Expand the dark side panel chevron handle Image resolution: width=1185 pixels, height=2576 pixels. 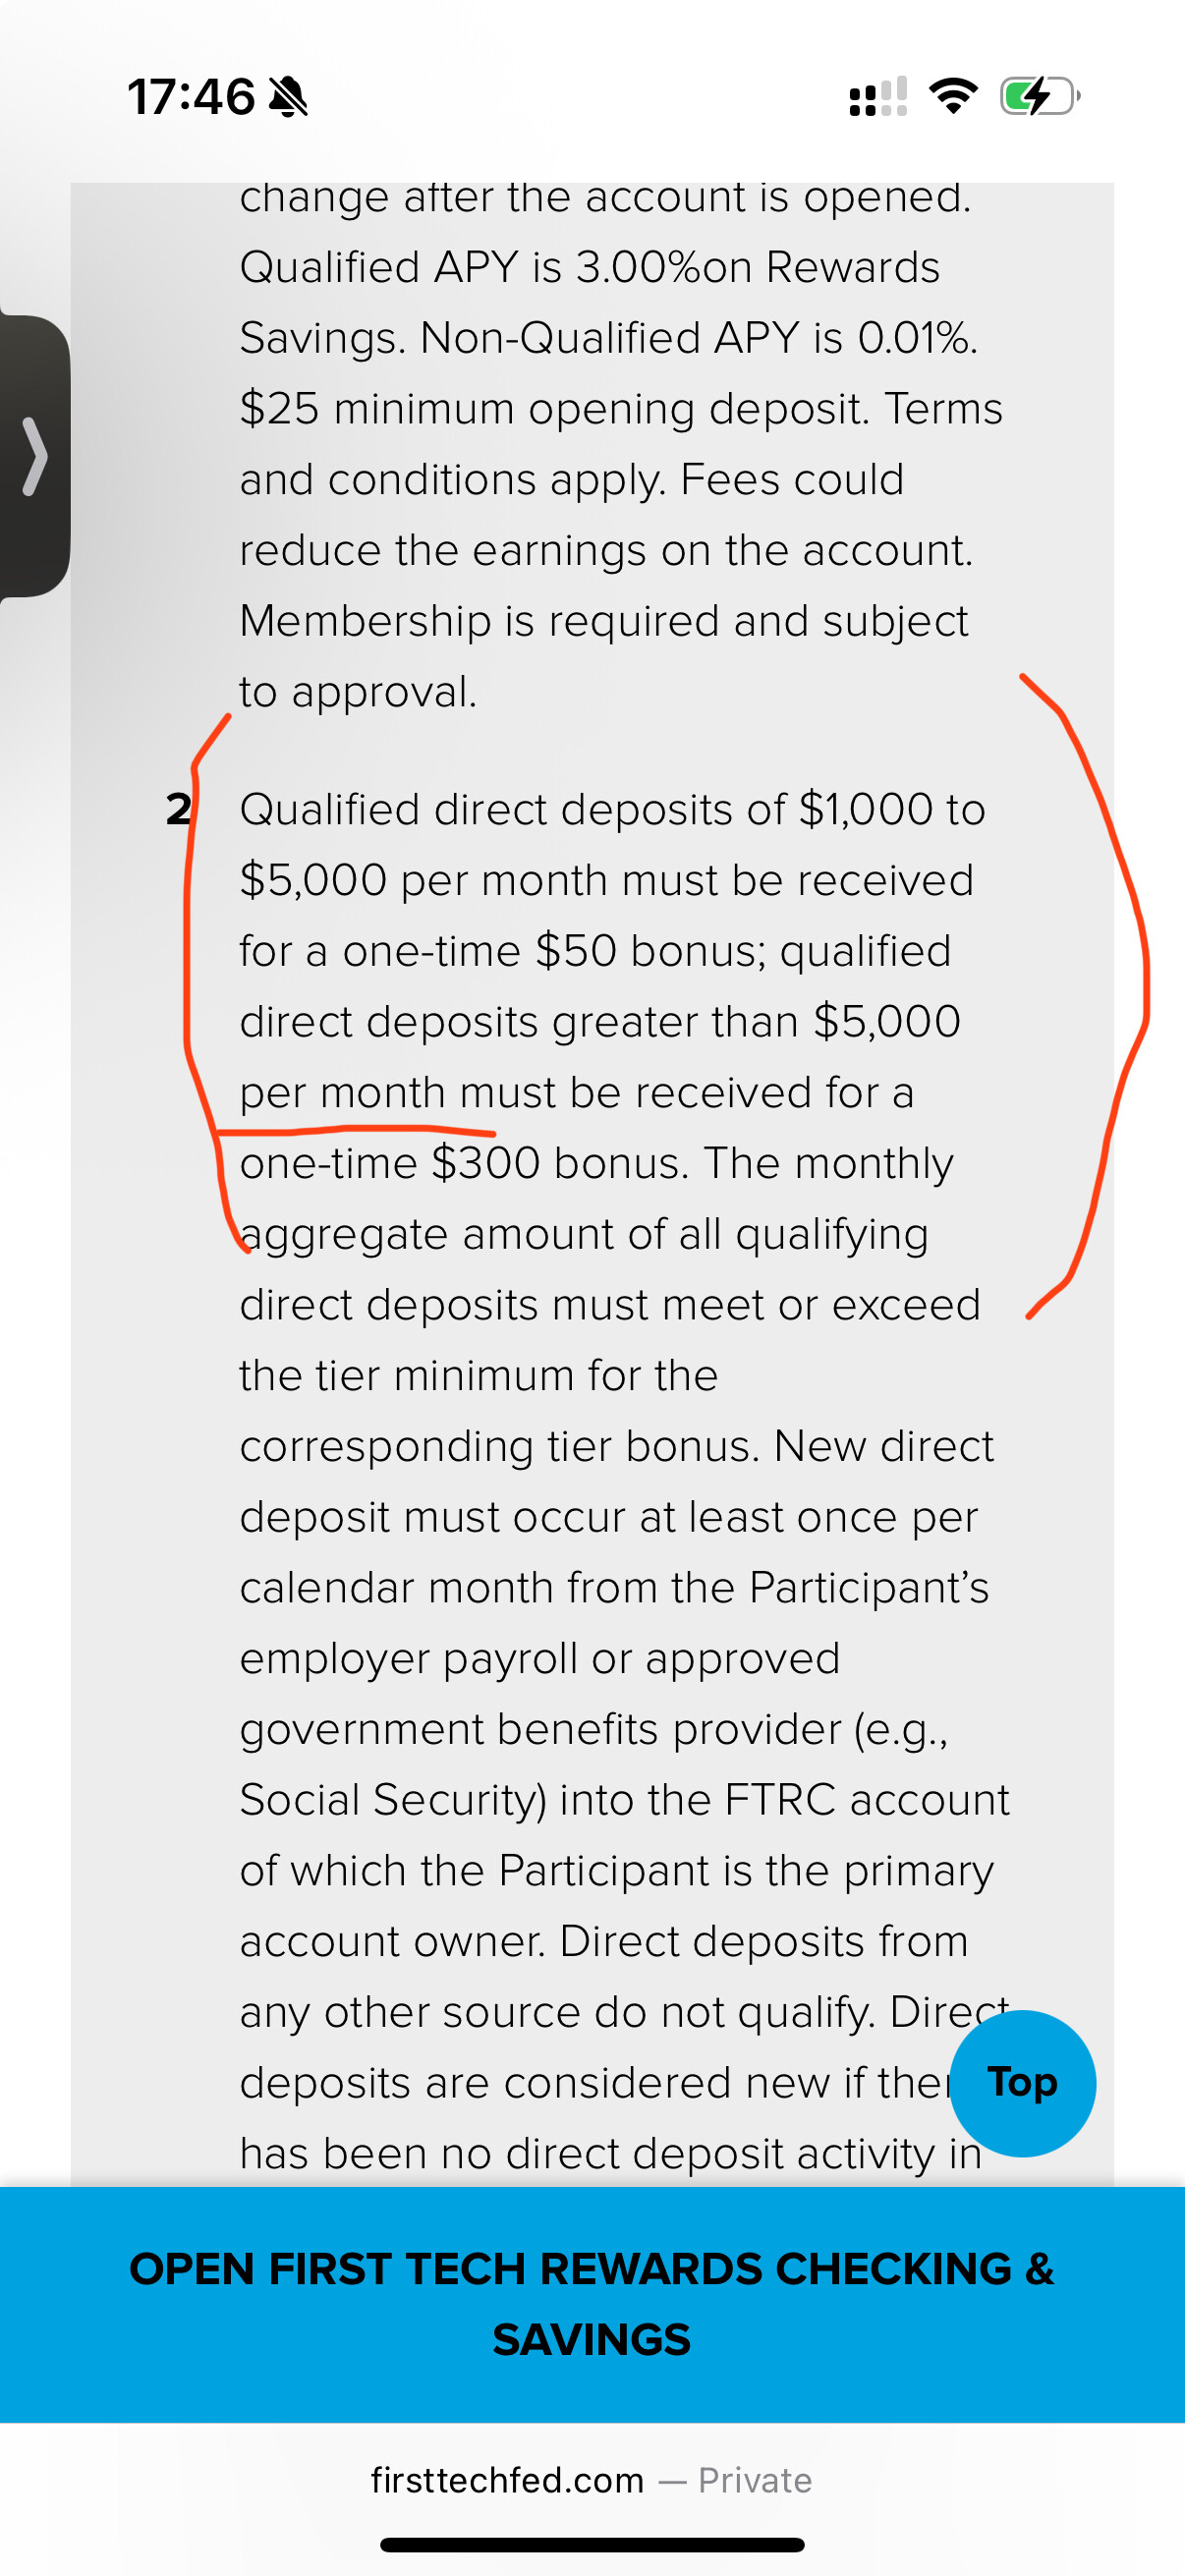pyautogui.click(x=34, y=457)
